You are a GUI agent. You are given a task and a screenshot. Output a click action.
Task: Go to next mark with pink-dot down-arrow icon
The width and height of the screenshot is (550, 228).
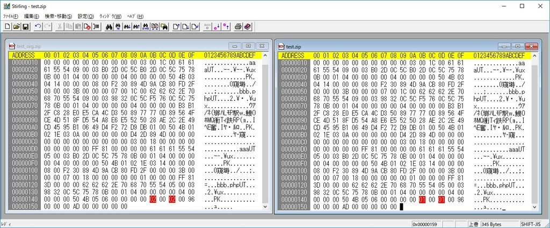point(217,27)
